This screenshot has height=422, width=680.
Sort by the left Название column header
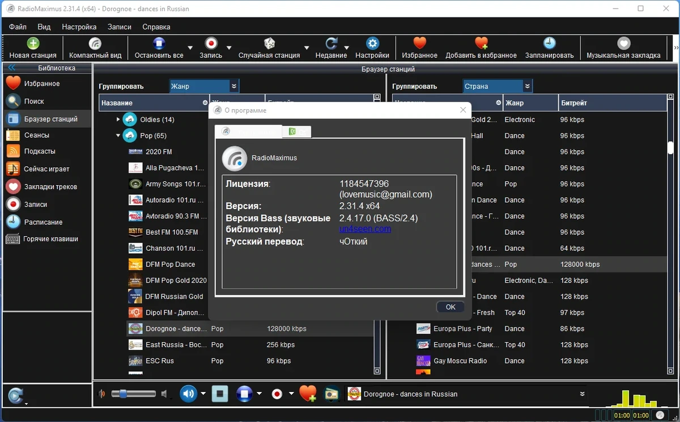155,103
